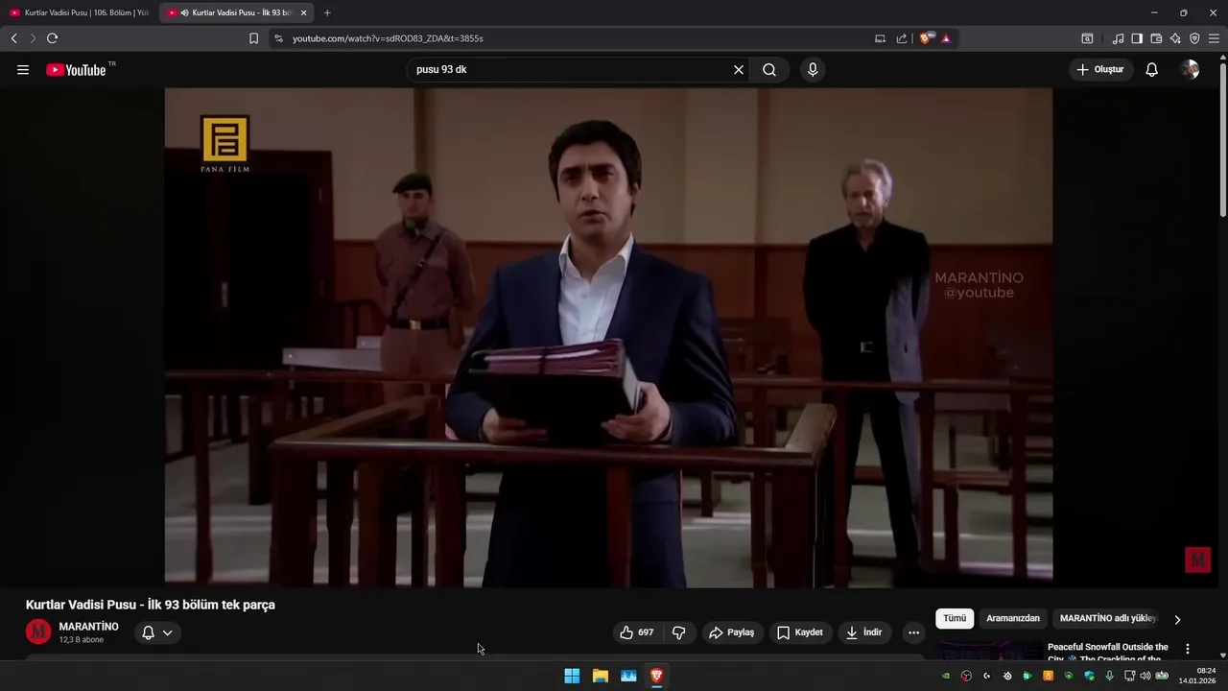The height and width of the screenshot is (691, 1228).
Task: Open Brave playlist music note icon
Action: 1118,38
